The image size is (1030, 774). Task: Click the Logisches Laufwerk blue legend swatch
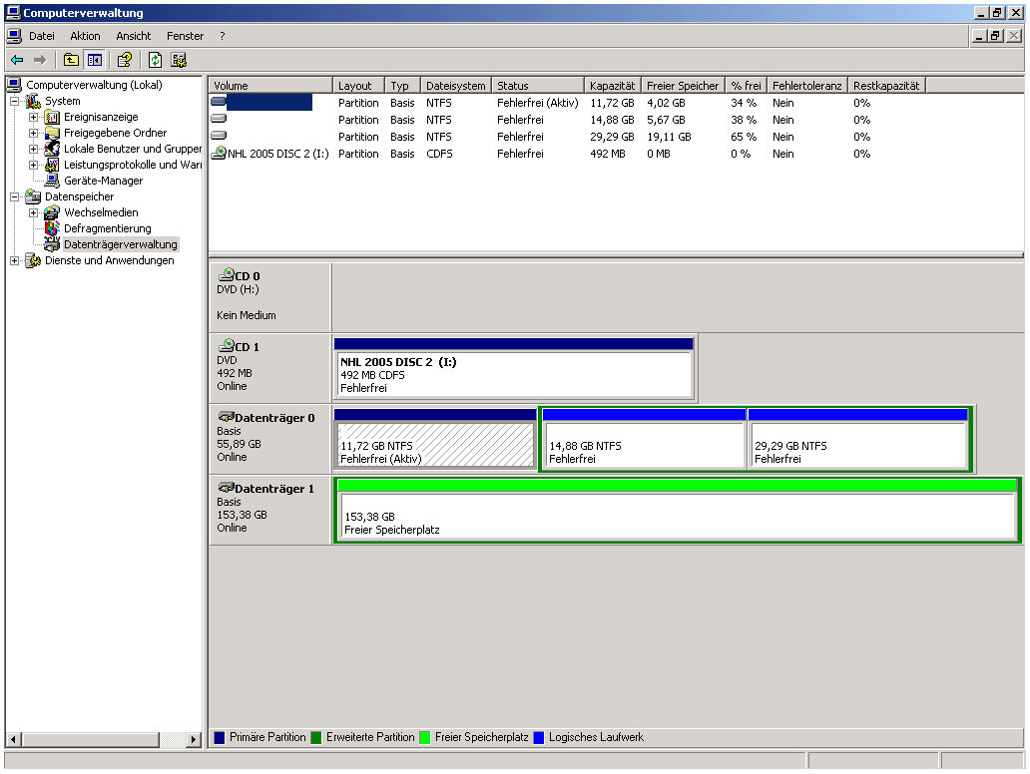click(x=539, y=737)
